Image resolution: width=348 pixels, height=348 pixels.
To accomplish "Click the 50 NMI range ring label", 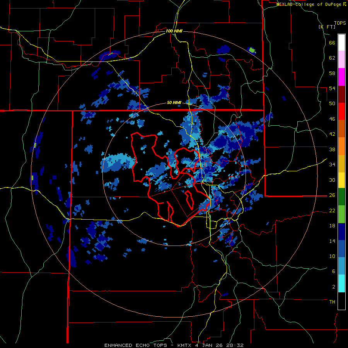I will coord(174,103).
